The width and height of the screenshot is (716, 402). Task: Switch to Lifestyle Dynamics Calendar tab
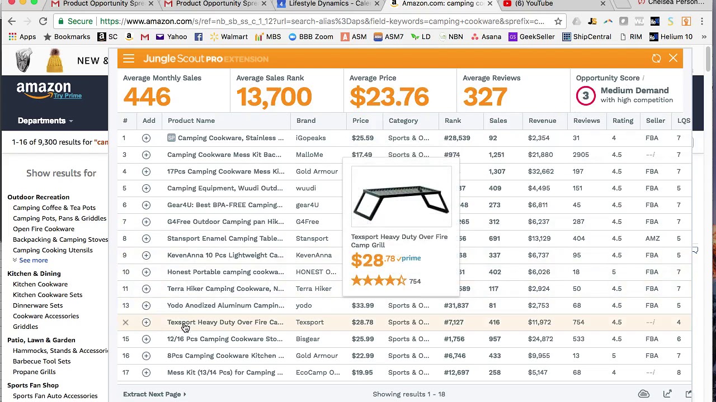coord(328,4)
